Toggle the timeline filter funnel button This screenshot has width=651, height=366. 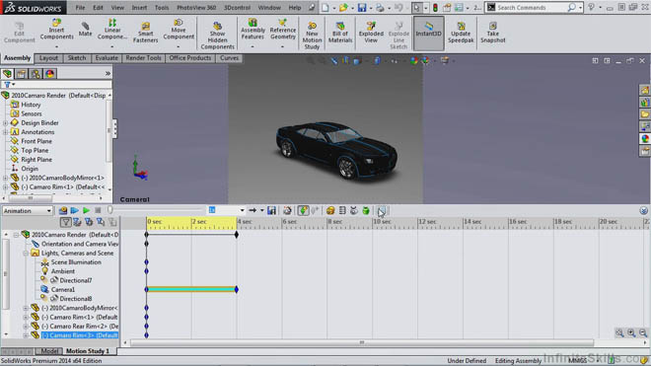coord(65,222)
